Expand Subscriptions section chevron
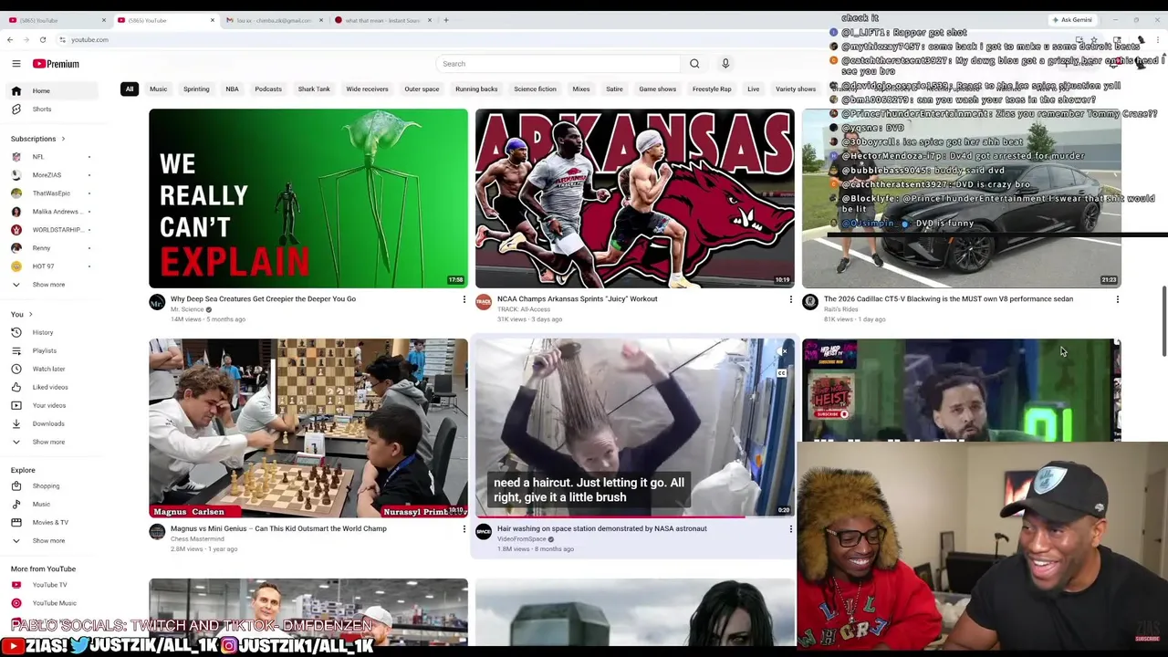The image size is (1168, 657). [63, 139]
